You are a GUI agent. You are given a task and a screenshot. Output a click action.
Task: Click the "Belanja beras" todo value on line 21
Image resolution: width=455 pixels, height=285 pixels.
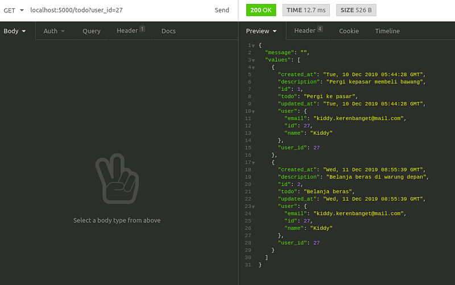click(x=328, y=191)
